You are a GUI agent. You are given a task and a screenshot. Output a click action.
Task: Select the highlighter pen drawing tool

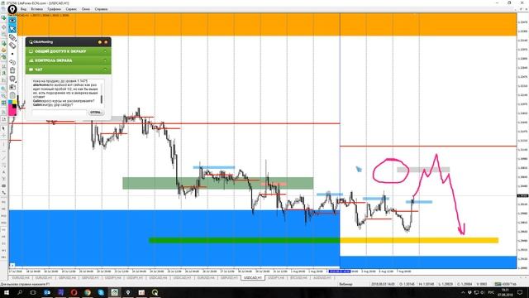tap(12, 37)
